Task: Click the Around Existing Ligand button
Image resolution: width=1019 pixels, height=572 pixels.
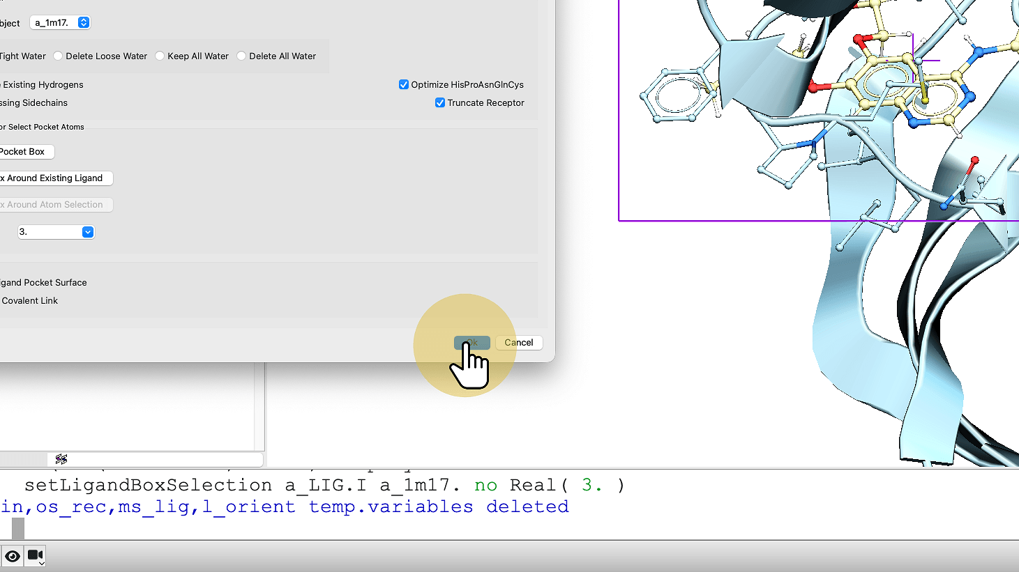Action: (54, 178)
